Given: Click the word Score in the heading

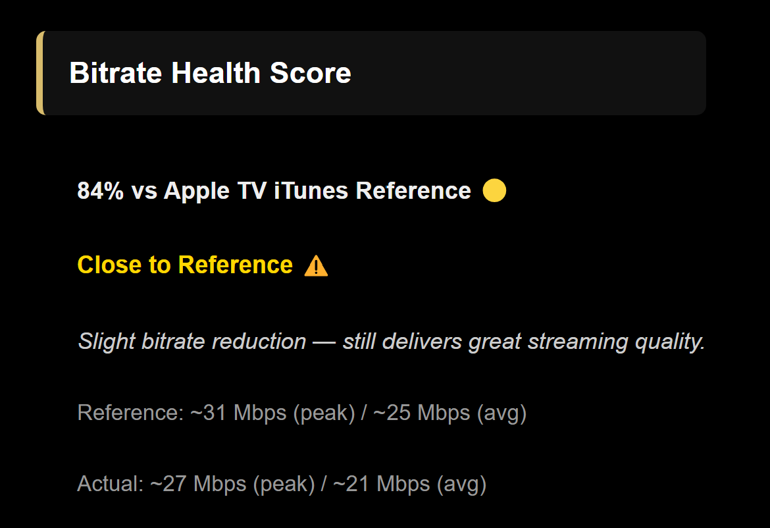Looking at the screenshot, I should (310, 73).
